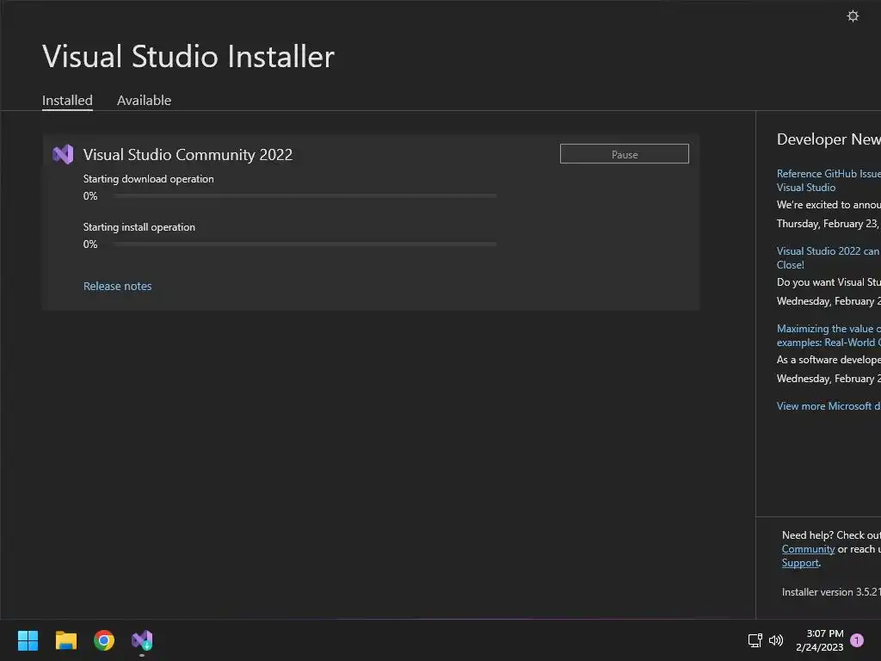Switch to the Available tab

coord(144,100)
